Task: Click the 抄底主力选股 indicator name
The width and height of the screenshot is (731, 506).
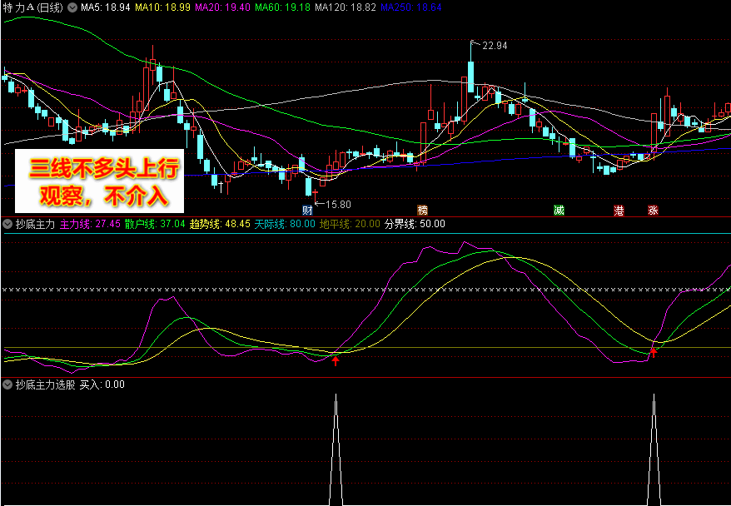Action: pos(45,384)
